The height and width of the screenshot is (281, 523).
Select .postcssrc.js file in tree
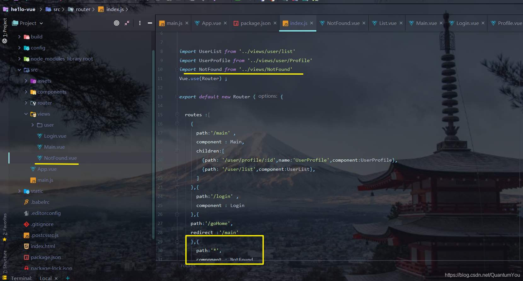pyautogui.click(x=44, y=235)
